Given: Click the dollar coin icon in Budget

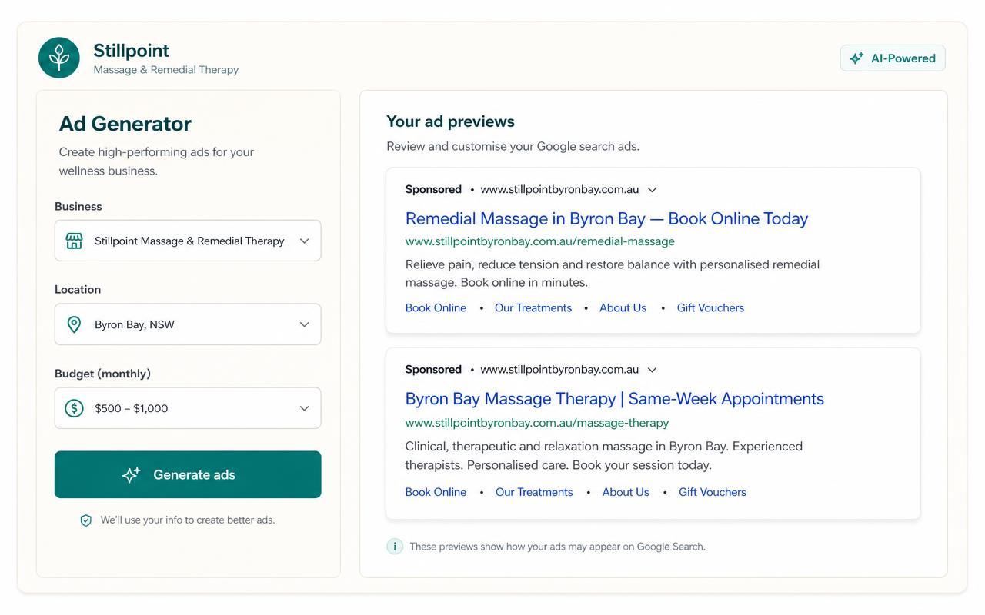Looking at the screenshot, I should (x=74, y=408).
